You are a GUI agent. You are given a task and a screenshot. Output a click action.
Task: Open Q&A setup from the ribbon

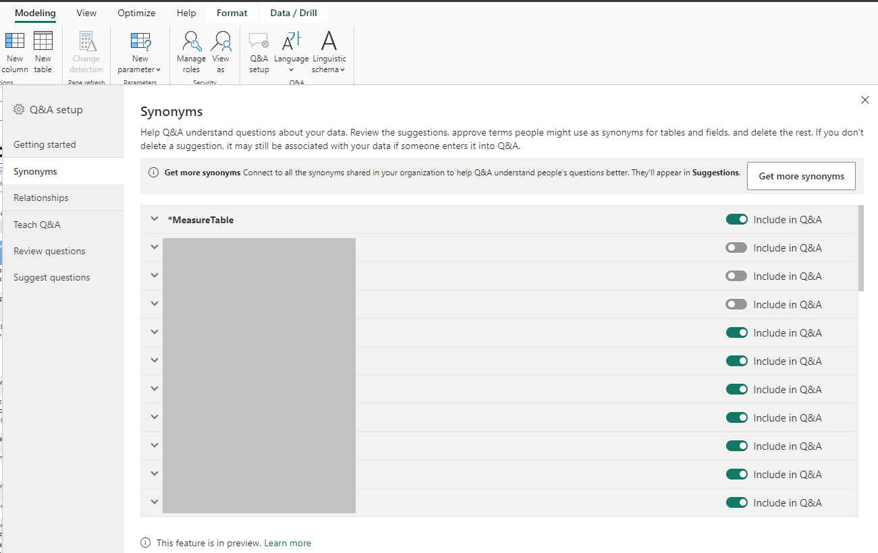coord(258,51)
